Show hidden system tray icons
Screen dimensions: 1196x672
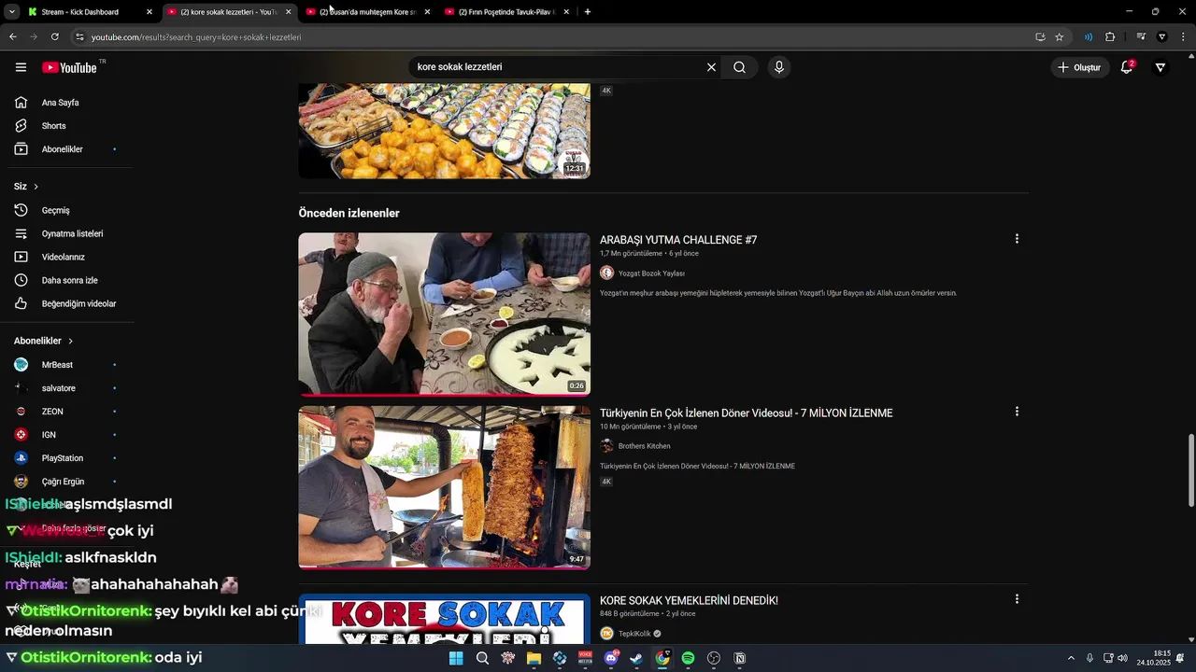(x=1071, y=658)
